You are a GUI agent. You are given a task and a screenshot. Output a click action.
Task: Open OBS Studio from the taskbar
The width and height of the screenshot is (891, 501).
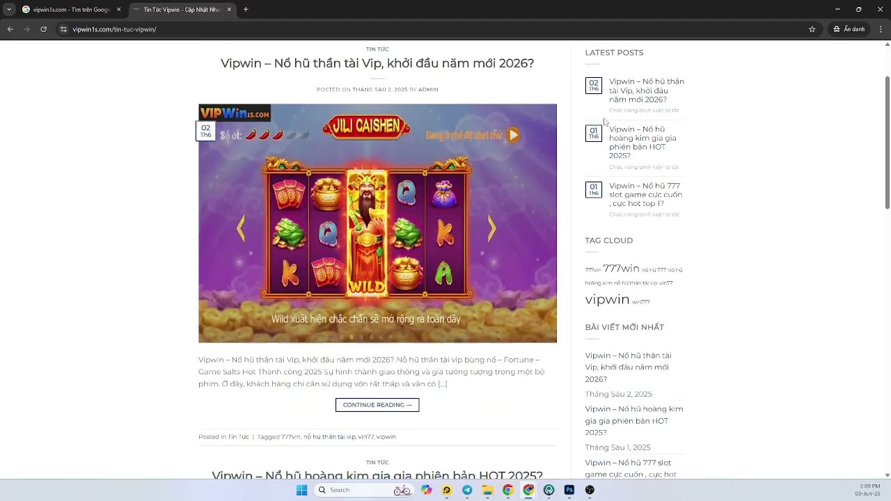pos(590,490)
